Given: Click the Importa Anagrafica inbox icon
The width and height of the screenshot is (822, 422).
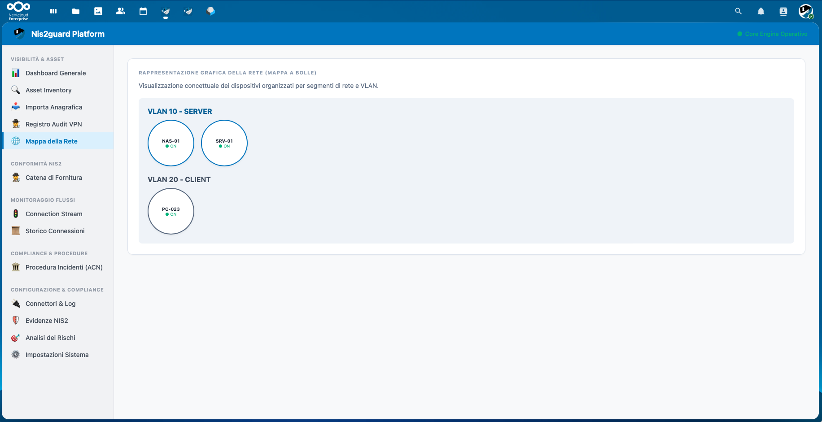Looking at the screenshot, I should click(x=16, y=107).
